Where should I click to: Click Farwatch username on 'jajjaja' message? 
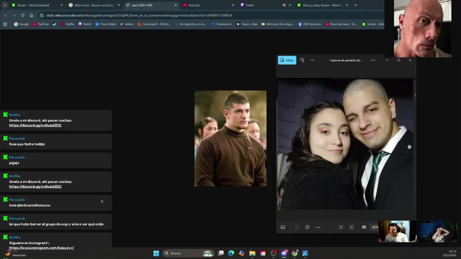[x=17, y=157]
